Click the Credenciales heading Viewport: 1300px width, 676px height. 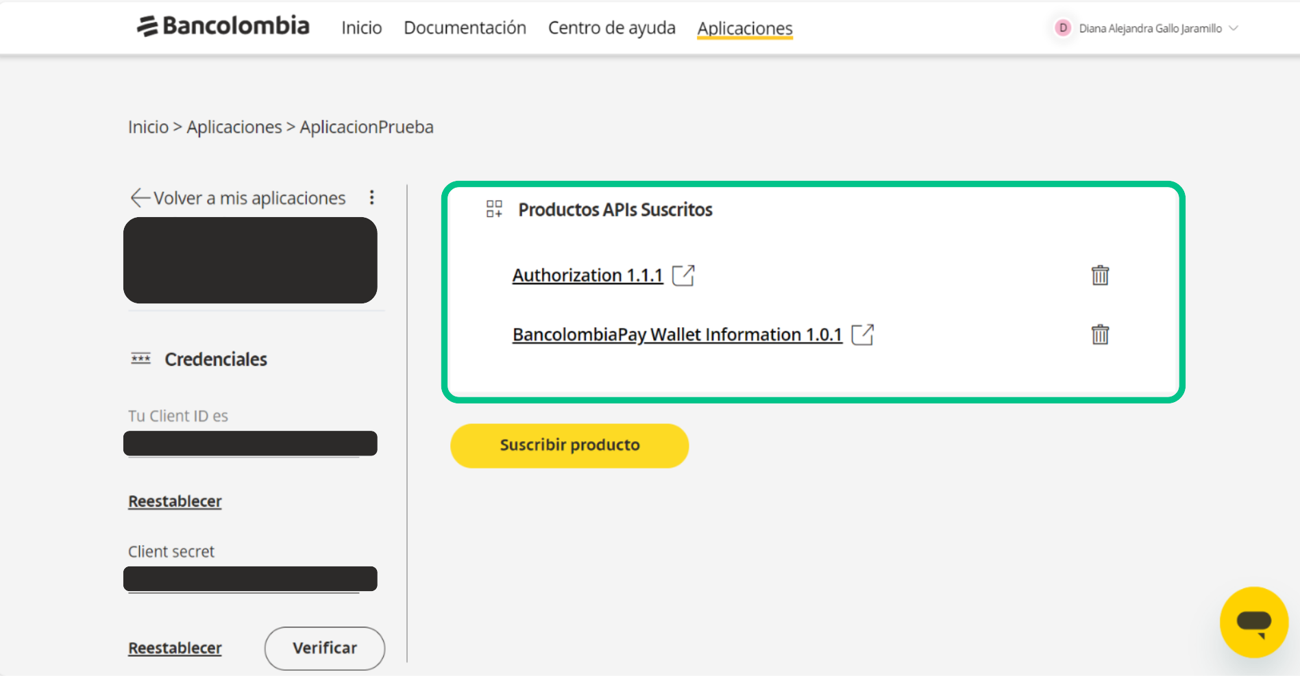[216, 359]
